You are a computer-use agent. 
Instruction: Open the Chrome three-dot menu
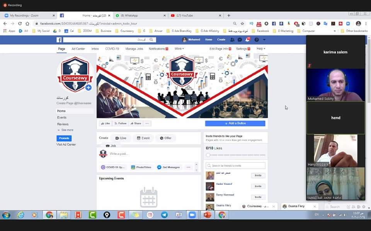click(x=366, y=23)
